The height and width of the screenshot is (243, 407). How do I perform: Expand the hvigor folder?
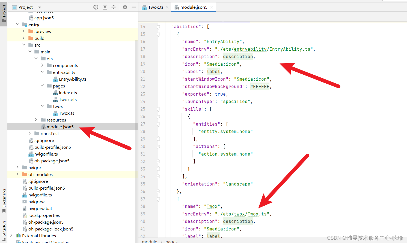tap(18, 168)
